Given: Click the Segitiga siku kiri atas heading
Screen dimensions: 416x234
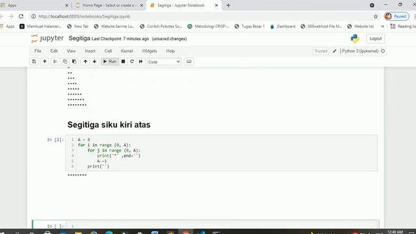Looking at the screenshot, I should pyautogui.click(x=109, y=125).
